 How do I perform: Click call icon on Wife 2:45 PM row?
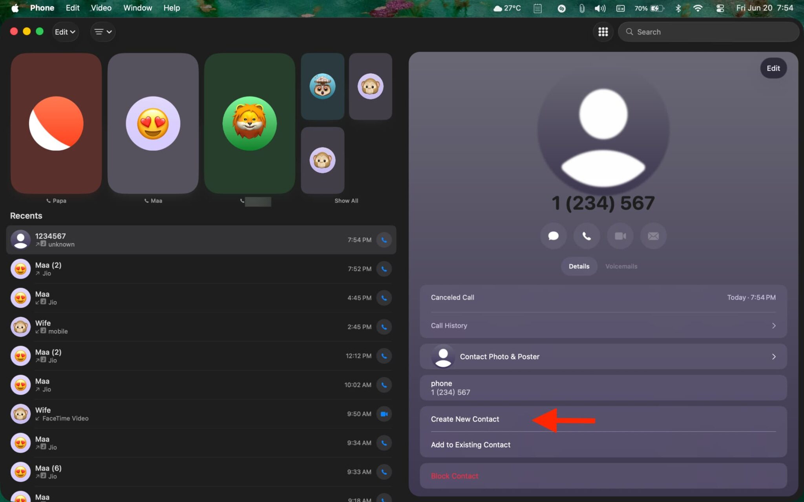(384, 327)
